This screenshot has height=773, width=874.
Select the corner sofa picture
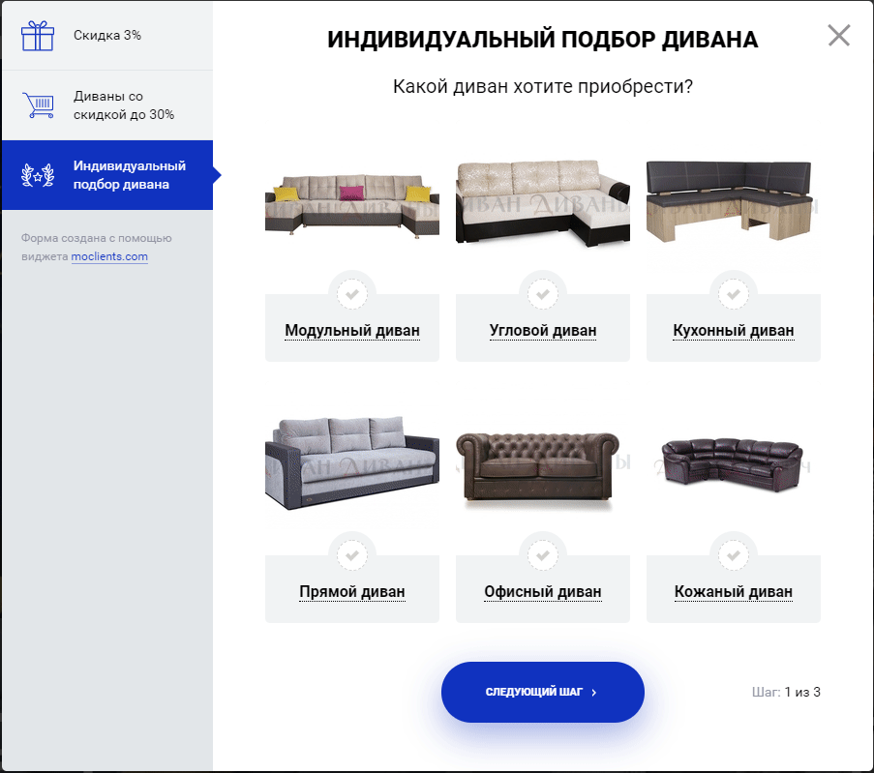(x=543, y=203)
